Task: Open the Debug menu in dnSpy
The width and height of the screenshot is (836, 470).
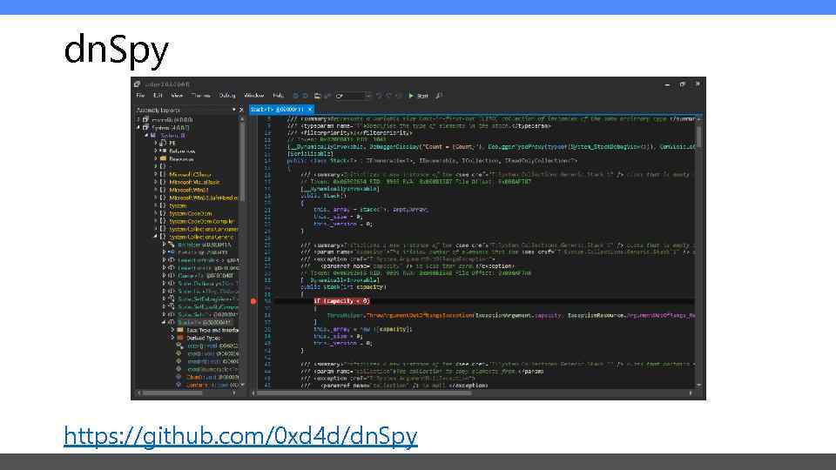Action: tap(227, 96)
